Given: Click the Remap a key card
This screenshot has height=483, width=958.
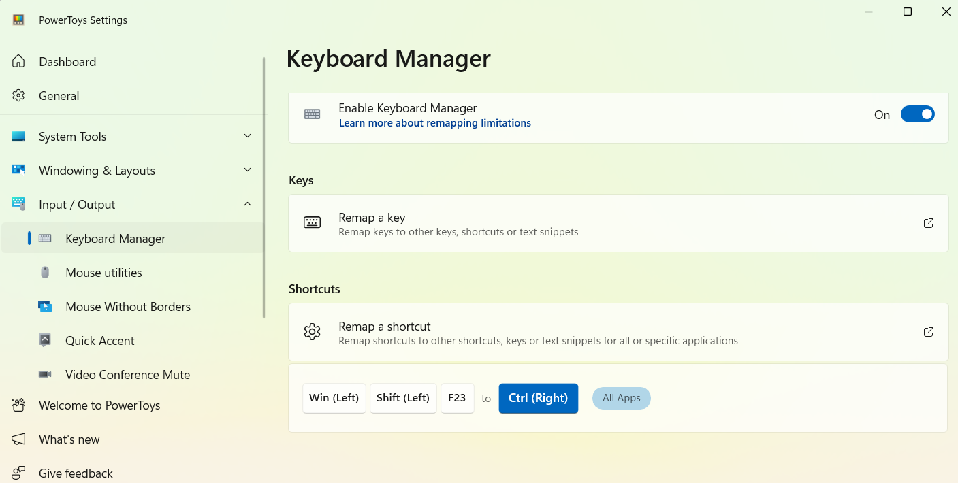Looking at the screenshot, I should 618,223.
